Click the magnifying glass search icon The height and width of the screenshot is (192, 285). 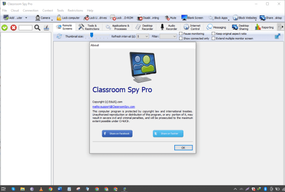[37, 28]
